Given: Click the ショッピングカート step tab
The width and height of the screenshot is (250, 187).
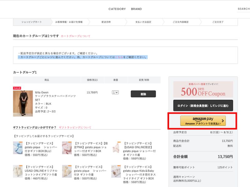Looking at the screenshot, I should (32, 22).
